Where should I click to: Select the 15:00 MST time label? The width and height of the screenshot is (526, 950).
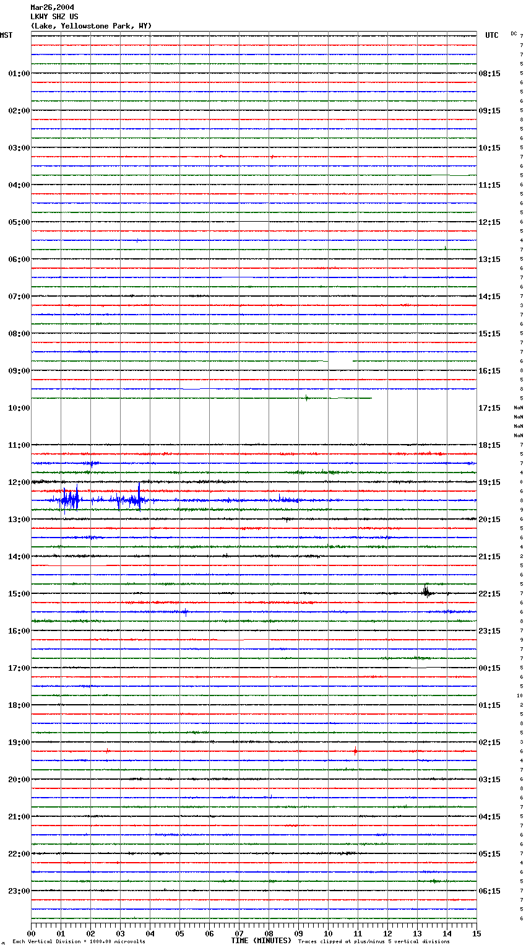click(x=19, y=594)
